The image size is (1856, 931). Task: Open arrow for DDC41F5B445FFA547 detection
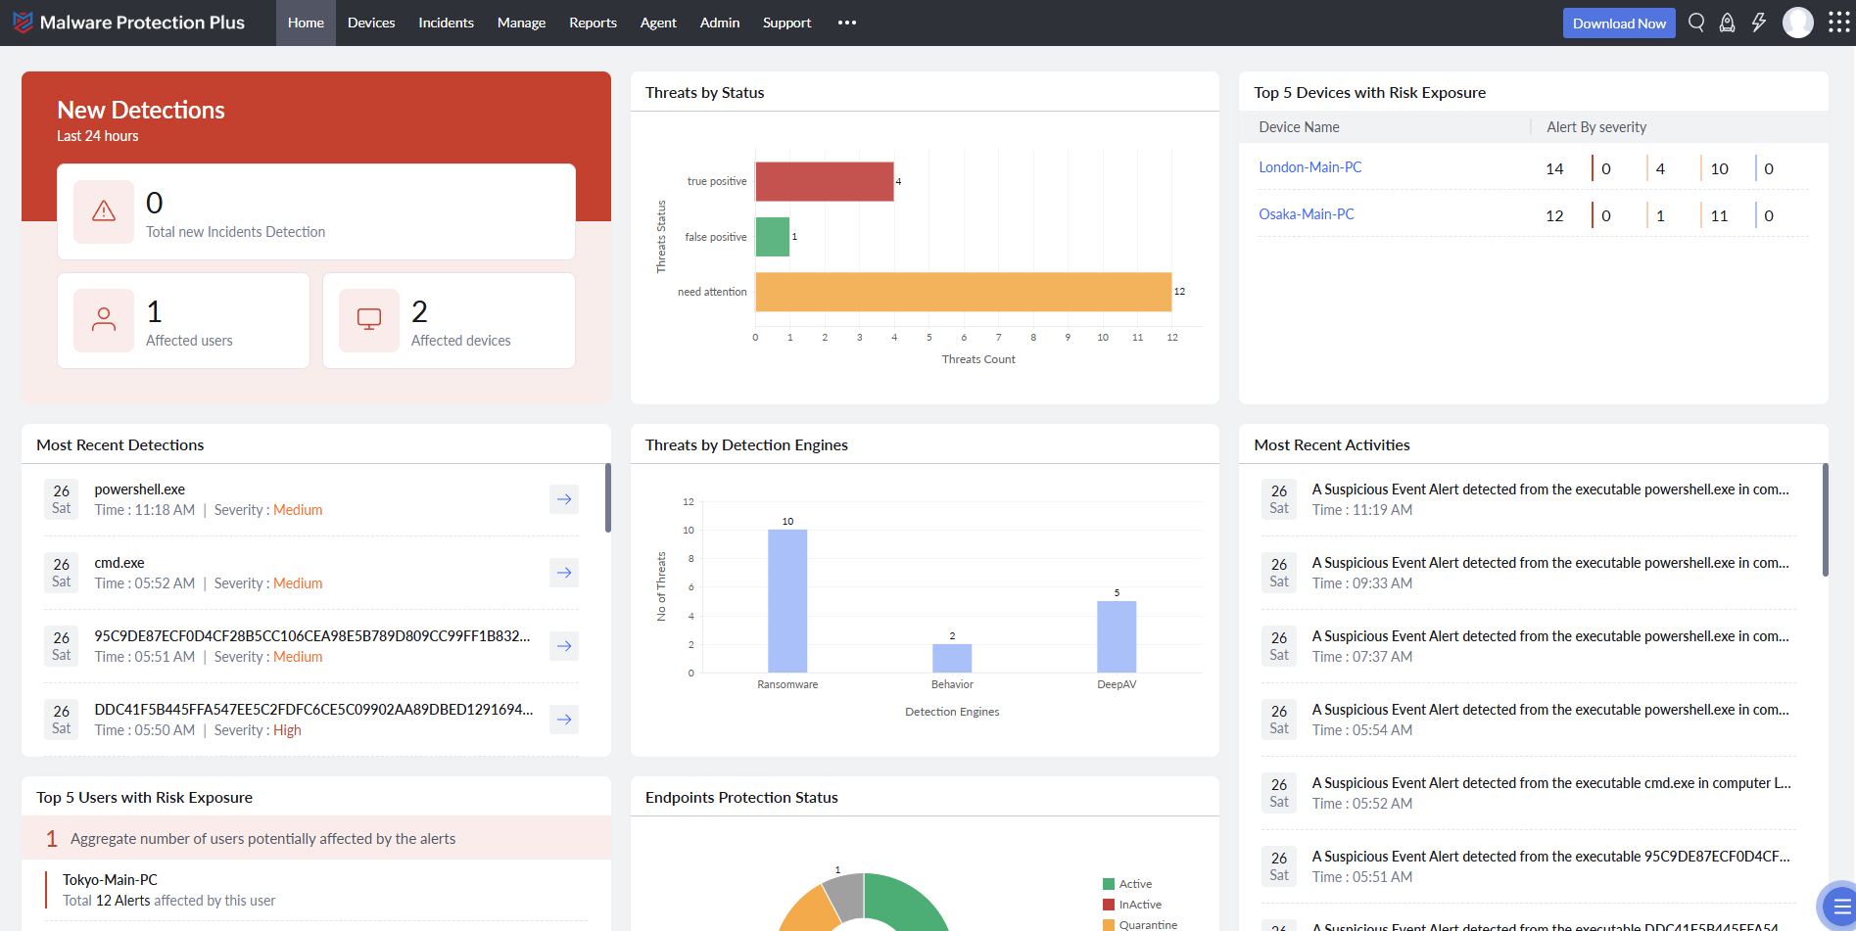tap(564, 720)
